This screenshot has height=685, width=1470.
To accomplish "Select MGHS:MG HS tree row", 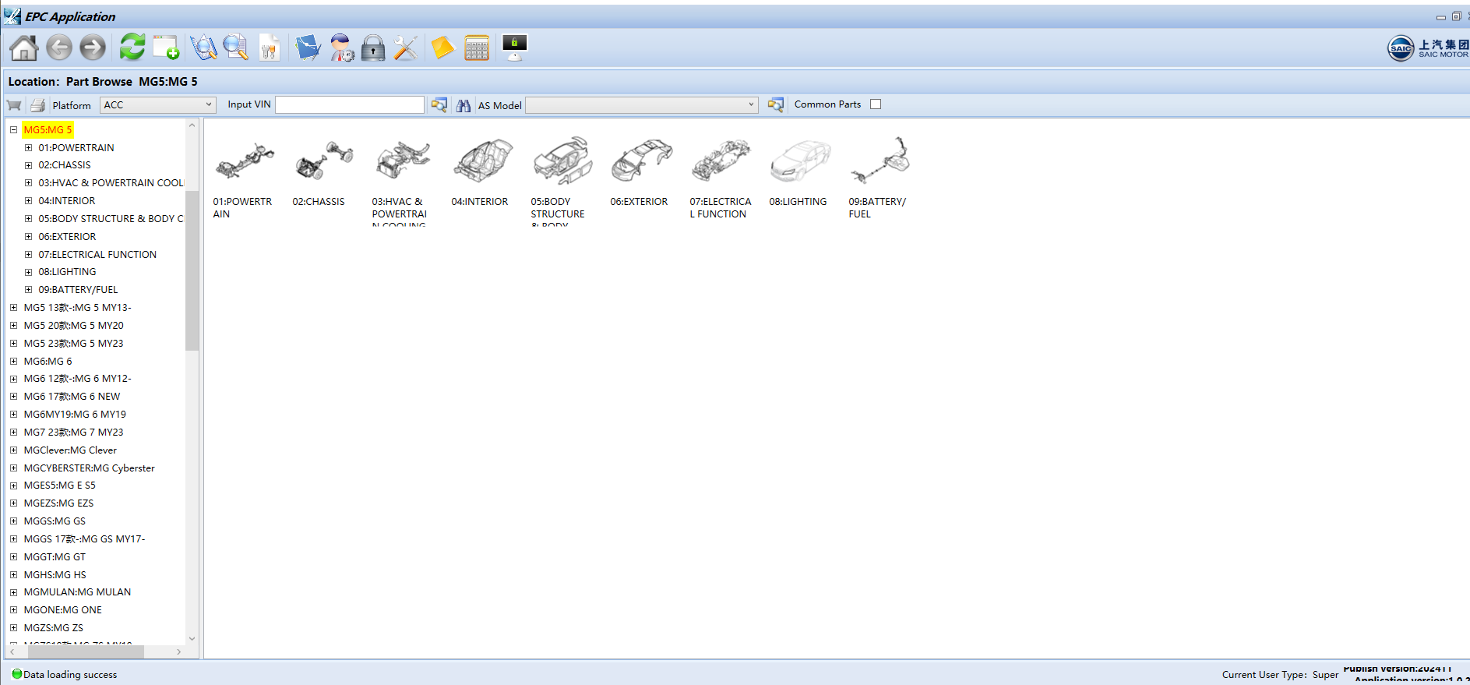I will click(55, 575).
